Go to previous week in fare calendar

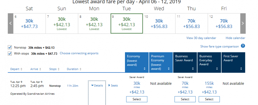click(x=10, y=23)
